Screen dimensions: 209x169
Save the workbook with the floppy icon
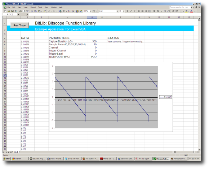[12, 11]
